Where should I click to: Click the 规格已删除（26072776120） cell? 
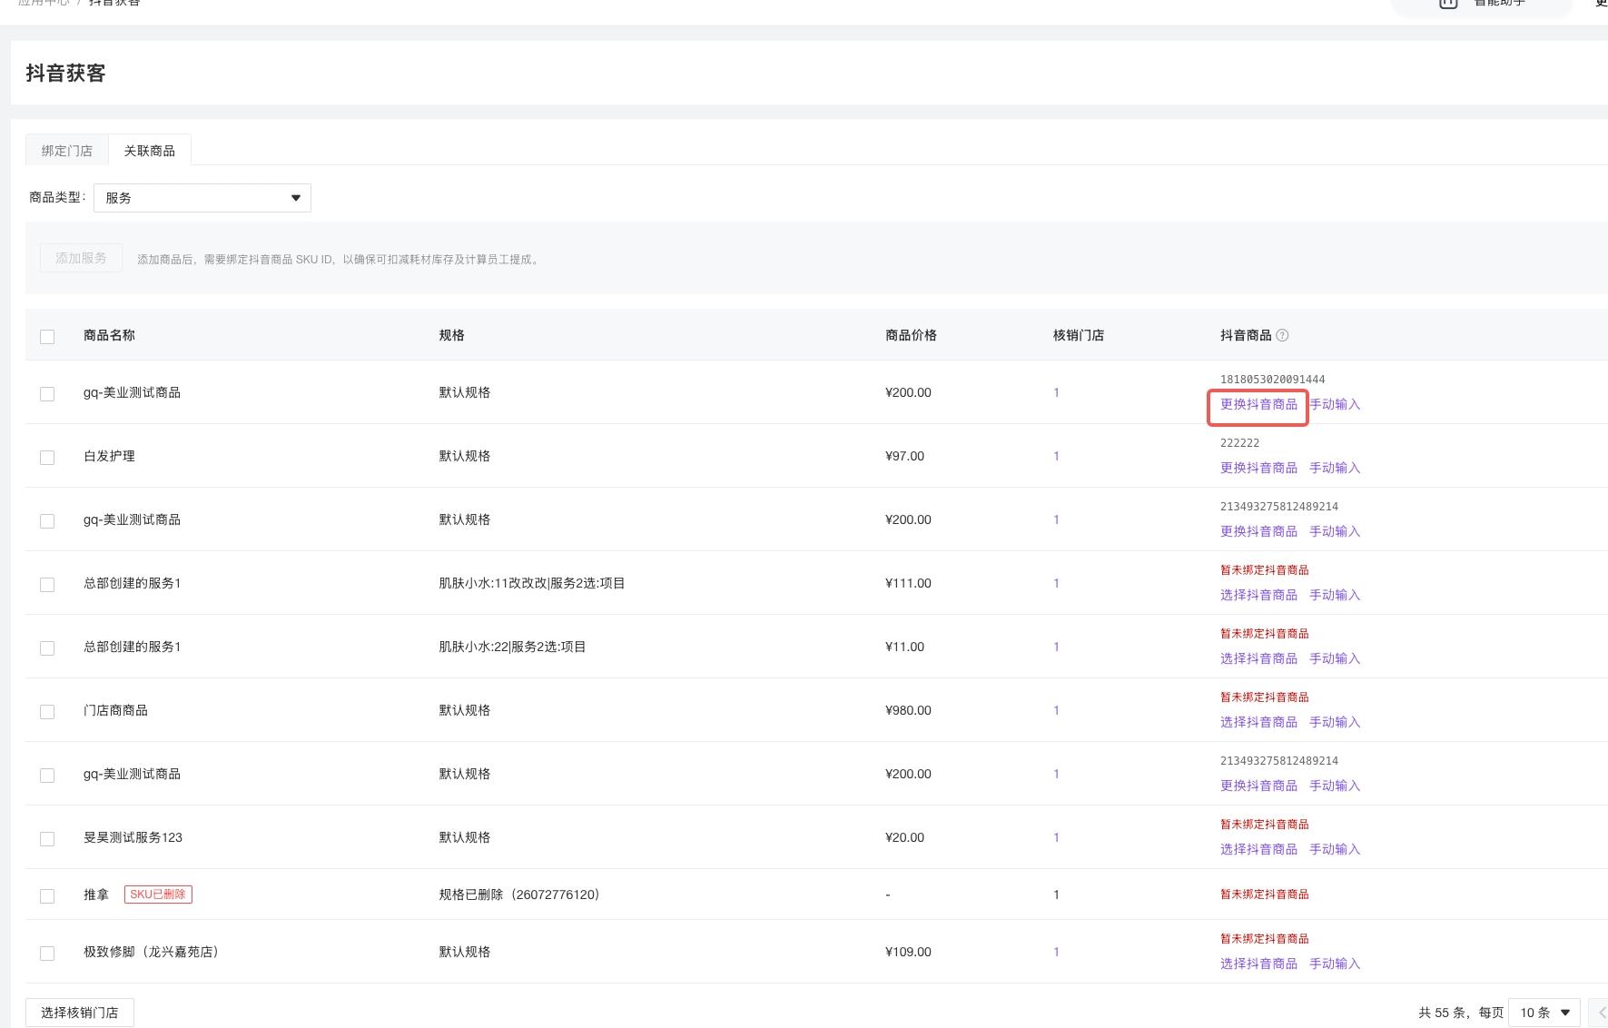point(519,895)
